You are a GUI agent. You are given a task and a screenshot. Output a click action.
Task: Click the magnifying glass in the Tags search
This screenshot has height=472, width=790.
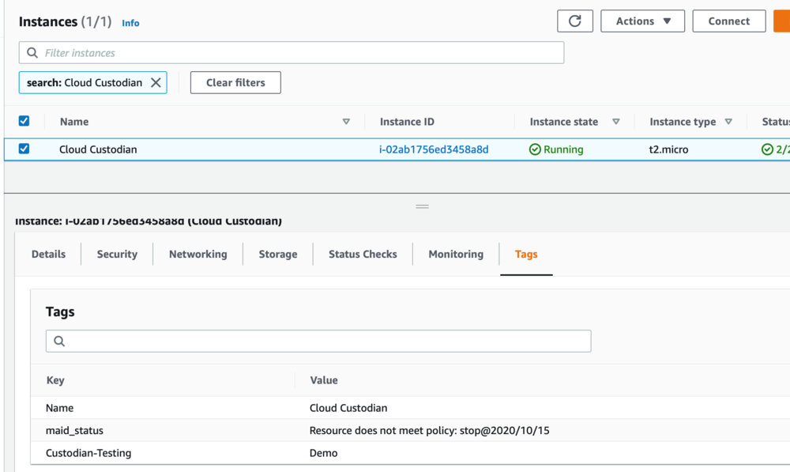pyautogui.click(x=58, y=341)
